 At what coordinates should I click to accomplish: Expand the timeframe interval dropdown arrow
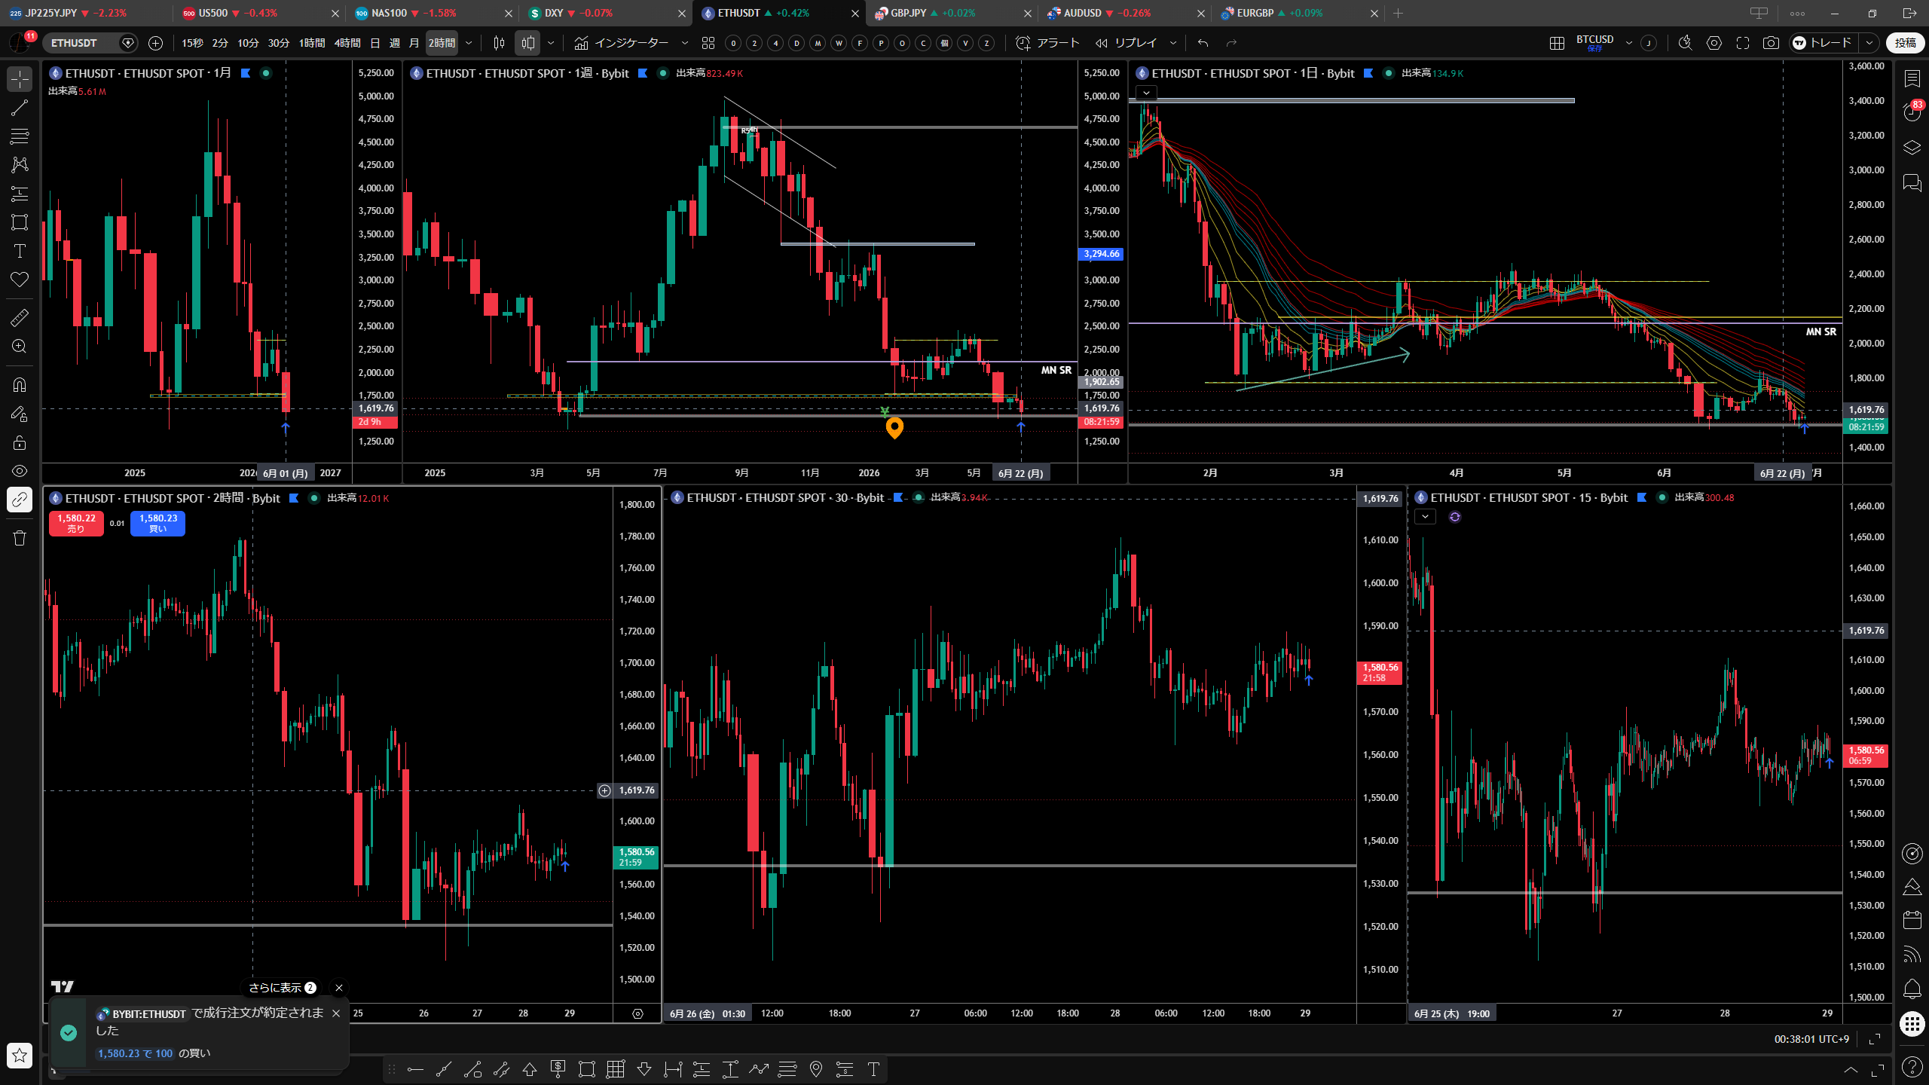469,43
